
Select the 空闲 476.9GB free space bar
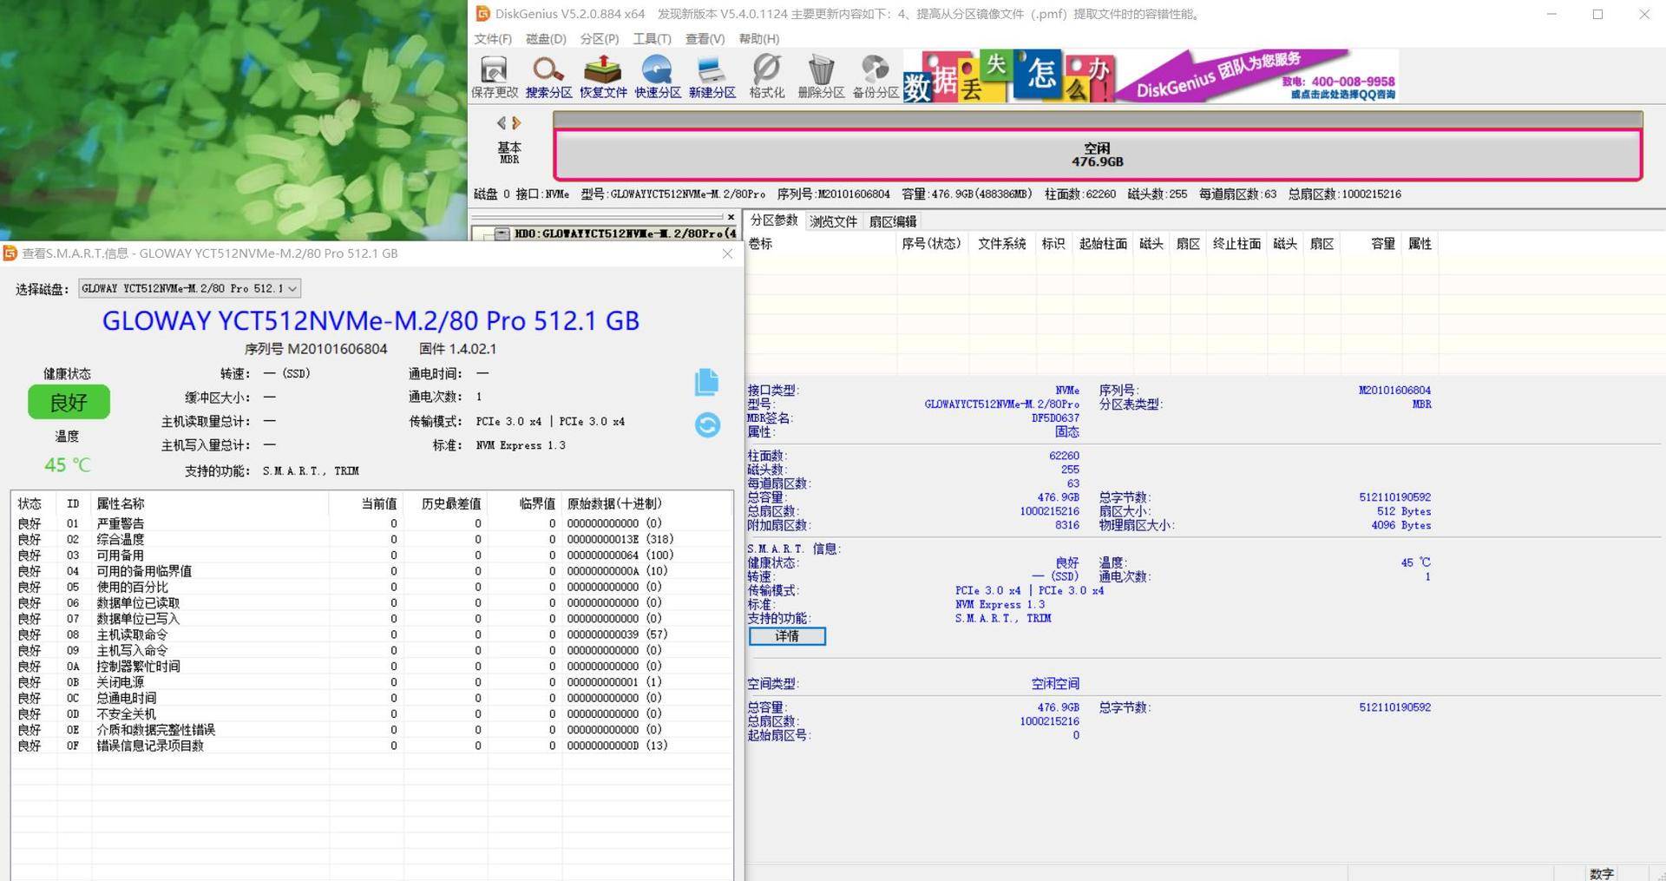coord(1097,155)
